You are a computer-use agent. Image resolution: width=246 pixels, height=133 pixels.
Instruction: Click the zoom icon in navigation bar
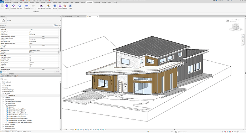coord(243,41)
